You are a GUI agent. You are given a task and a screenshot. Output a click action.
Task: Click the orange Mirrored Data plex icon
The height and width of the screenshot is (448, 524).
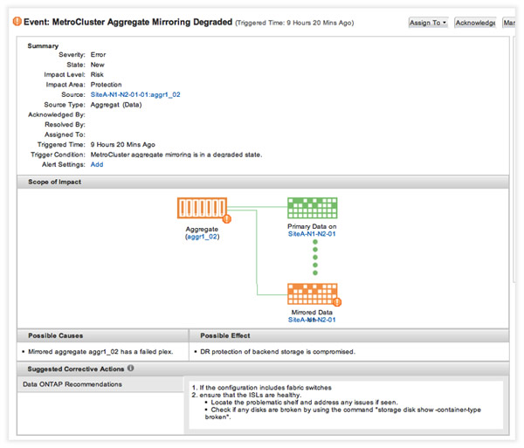tap(312, 293)
